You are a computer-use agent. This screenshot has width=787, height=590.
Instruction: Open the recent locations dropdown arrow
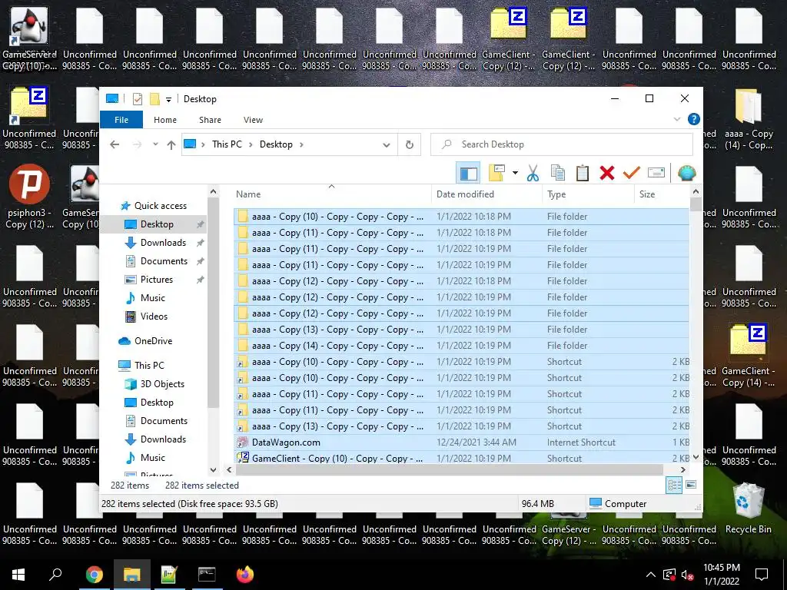(x=155, y=144)
